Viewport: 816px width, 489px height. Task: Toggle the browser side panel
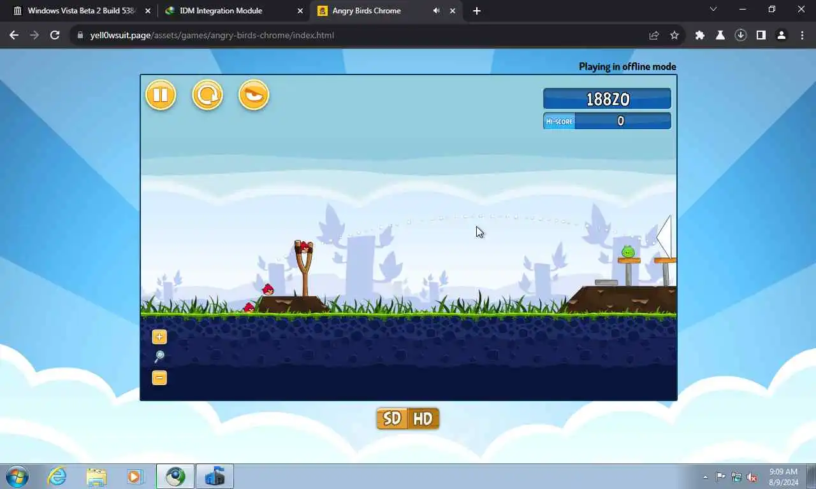coord(761,35)
